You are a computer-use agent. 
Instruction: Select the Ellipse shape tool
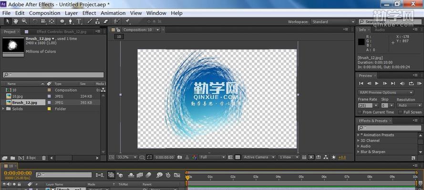point(62,21)
